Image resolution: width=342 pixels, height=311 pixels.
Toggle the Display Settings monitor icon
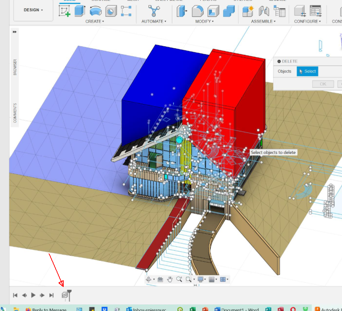click(x=200, y=279)
